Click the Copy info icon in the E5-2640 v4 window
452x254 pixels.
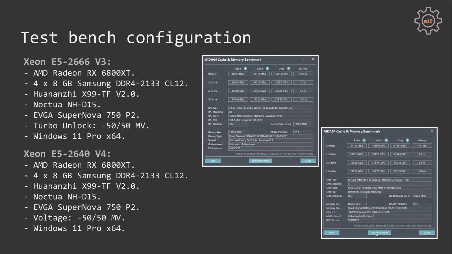[x=289, y=69]
